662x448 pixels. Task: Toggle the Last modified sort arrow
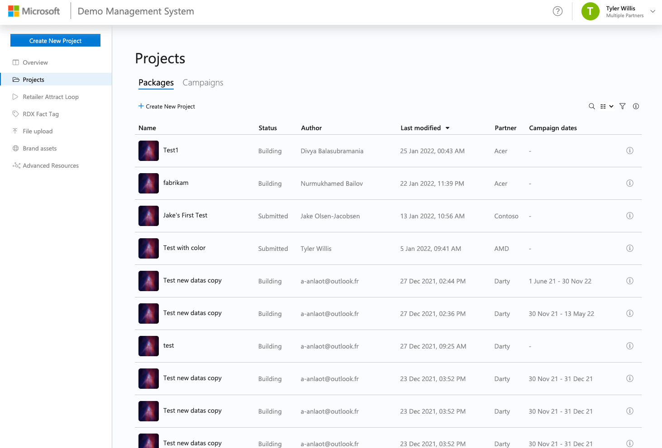448,128
